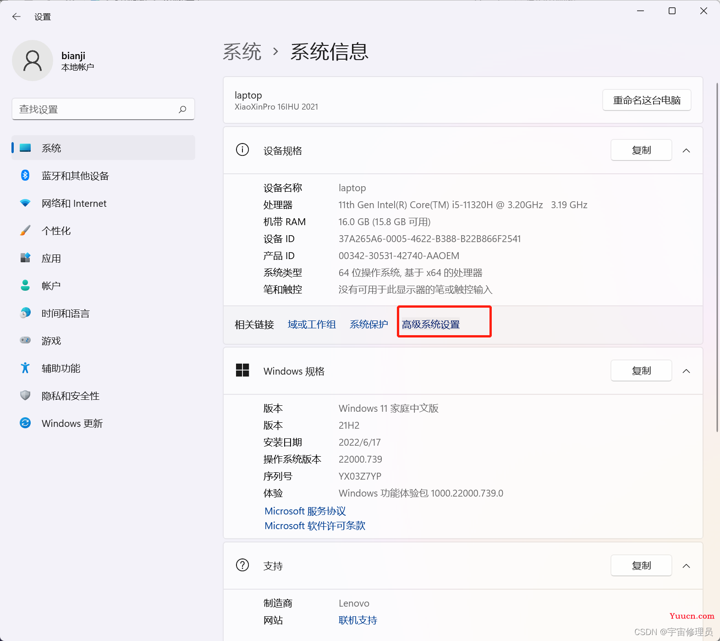The image size is (720, 641).
Task: Click the Bluetooth icon in sidebar
Action: coord(25,175)
